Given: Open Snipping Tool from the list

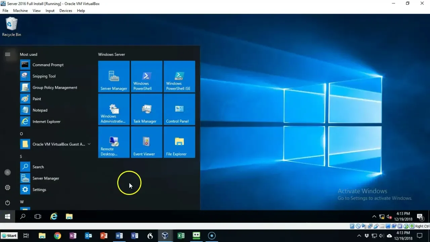Looking at the screenshot, I should [44, 76].
